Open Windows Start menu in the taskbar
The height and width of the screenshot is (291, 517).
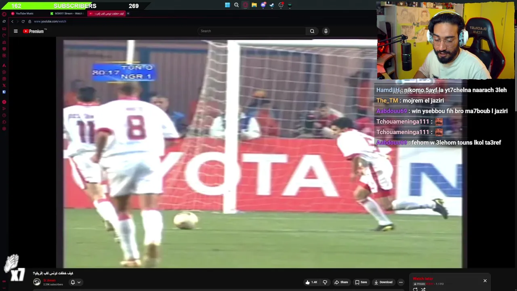tap(227, 5)
